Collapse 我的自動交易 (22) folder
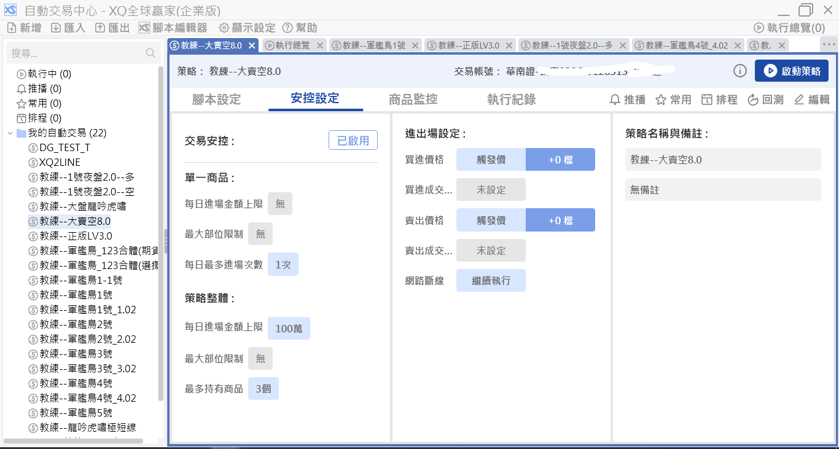Image resolution: width=839 pixels, height=449 pixels. coord(10,133)
